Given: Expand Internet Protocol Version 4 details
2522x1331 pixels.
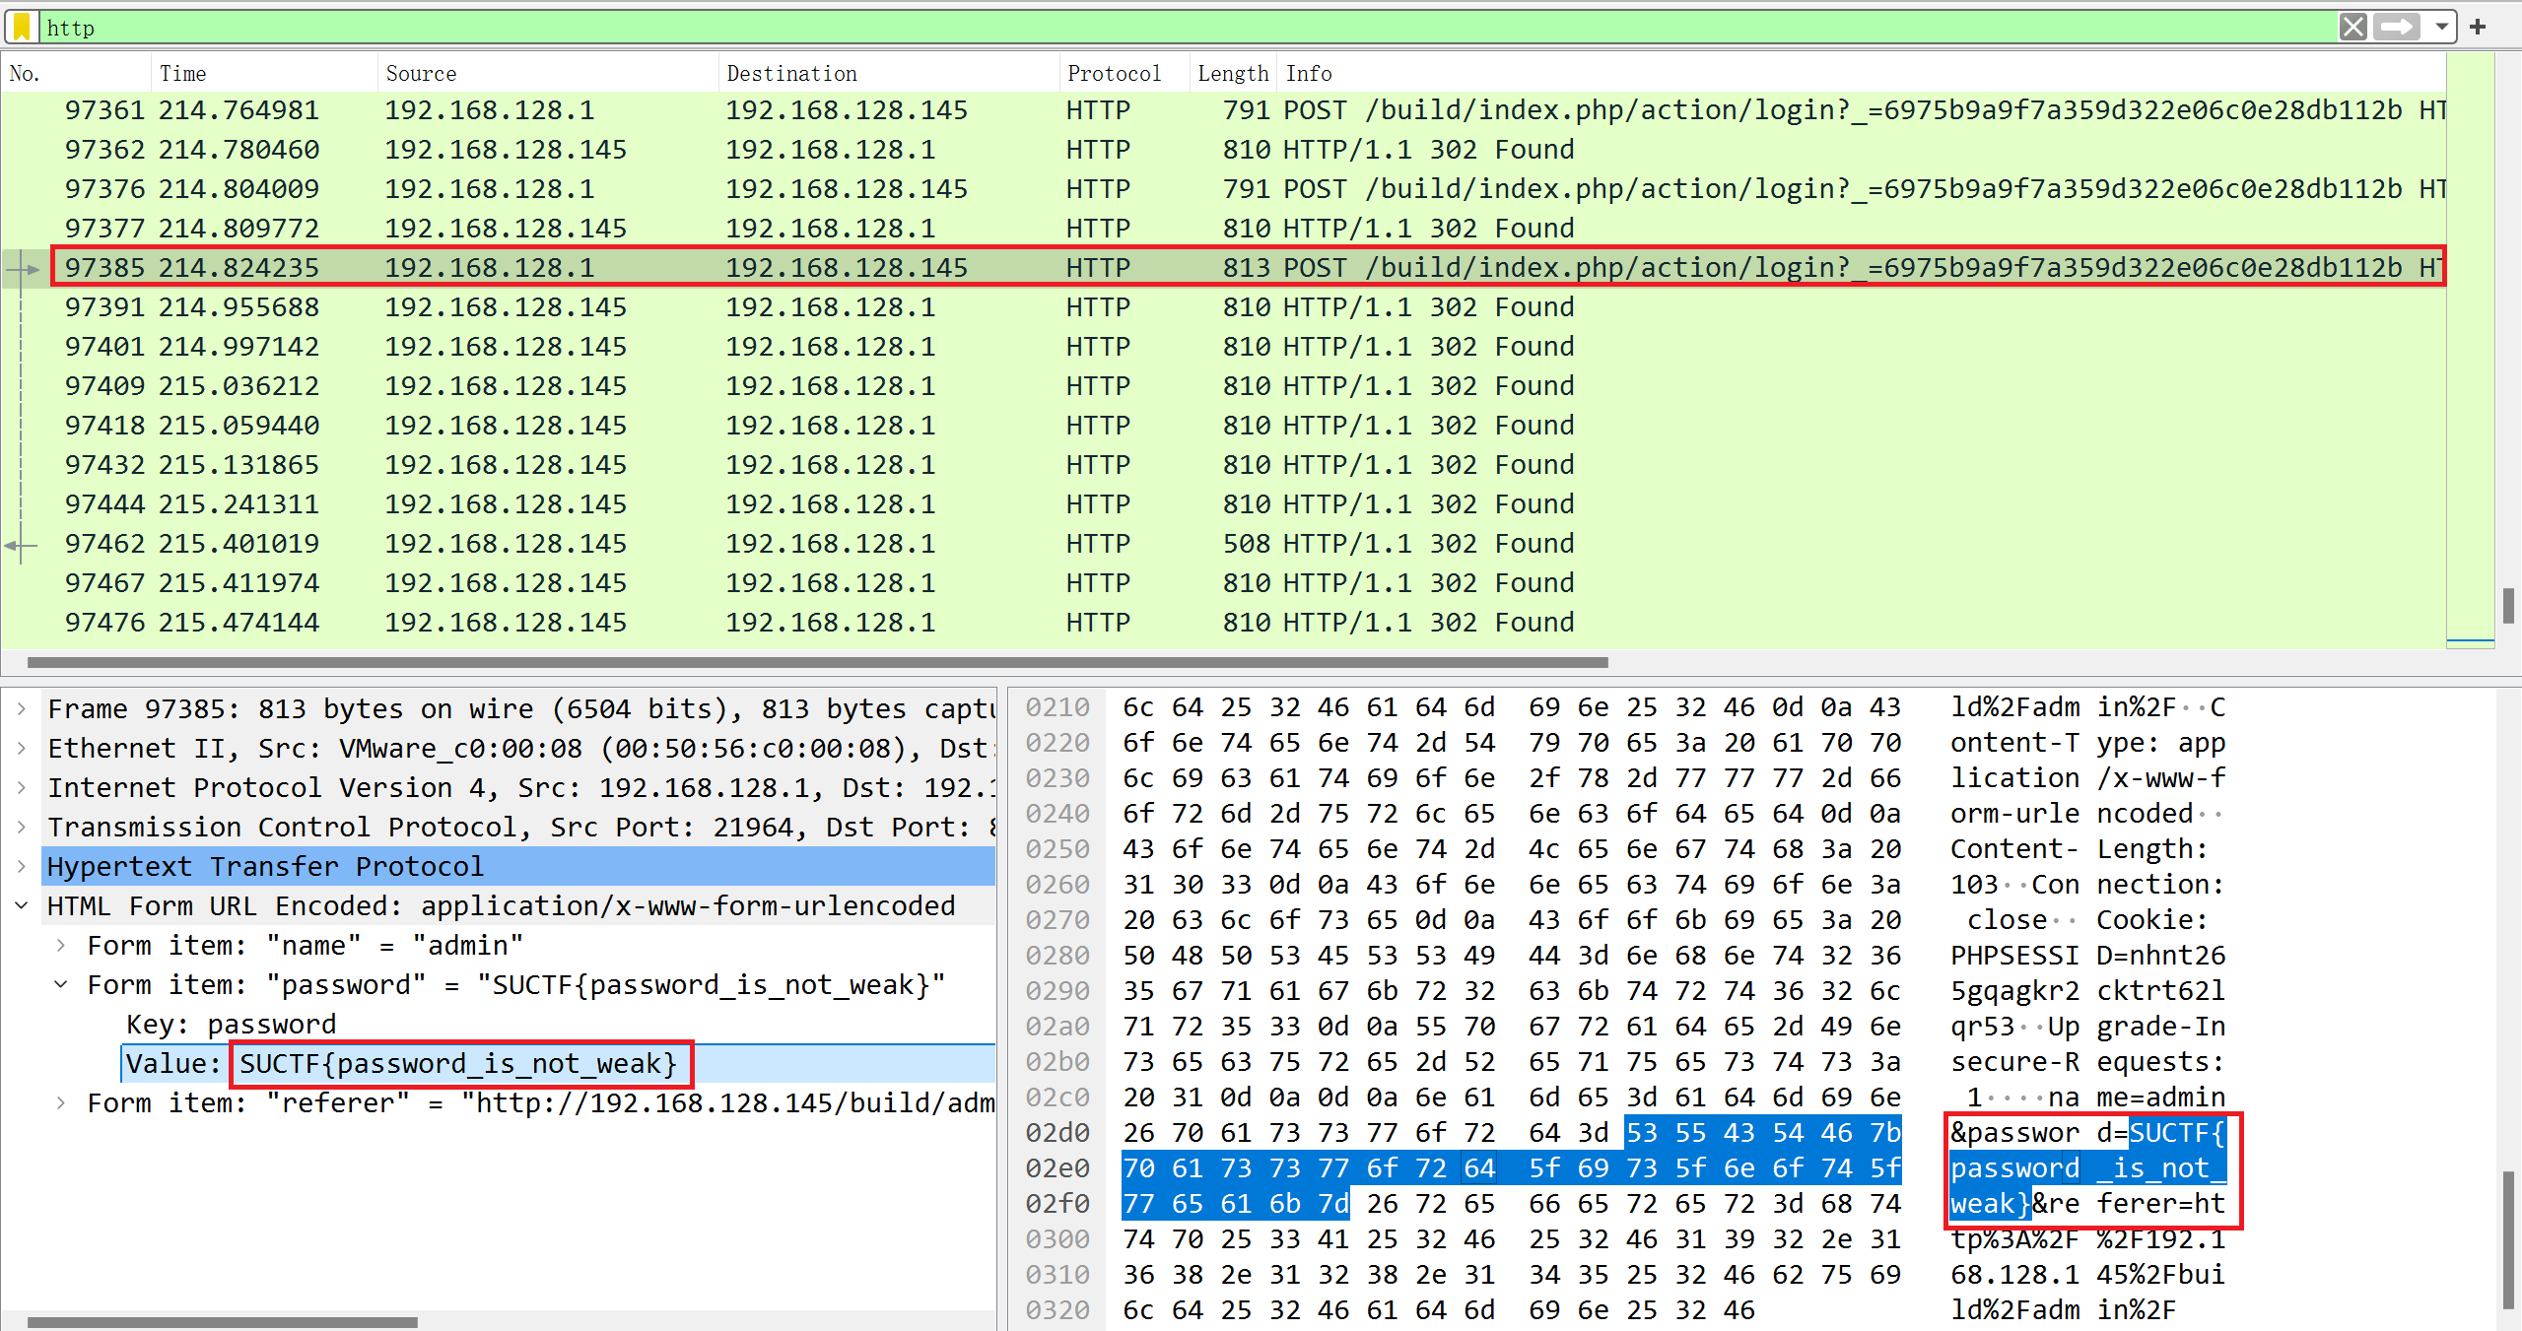Looking at the screenshot, I should tap(22, 788).
